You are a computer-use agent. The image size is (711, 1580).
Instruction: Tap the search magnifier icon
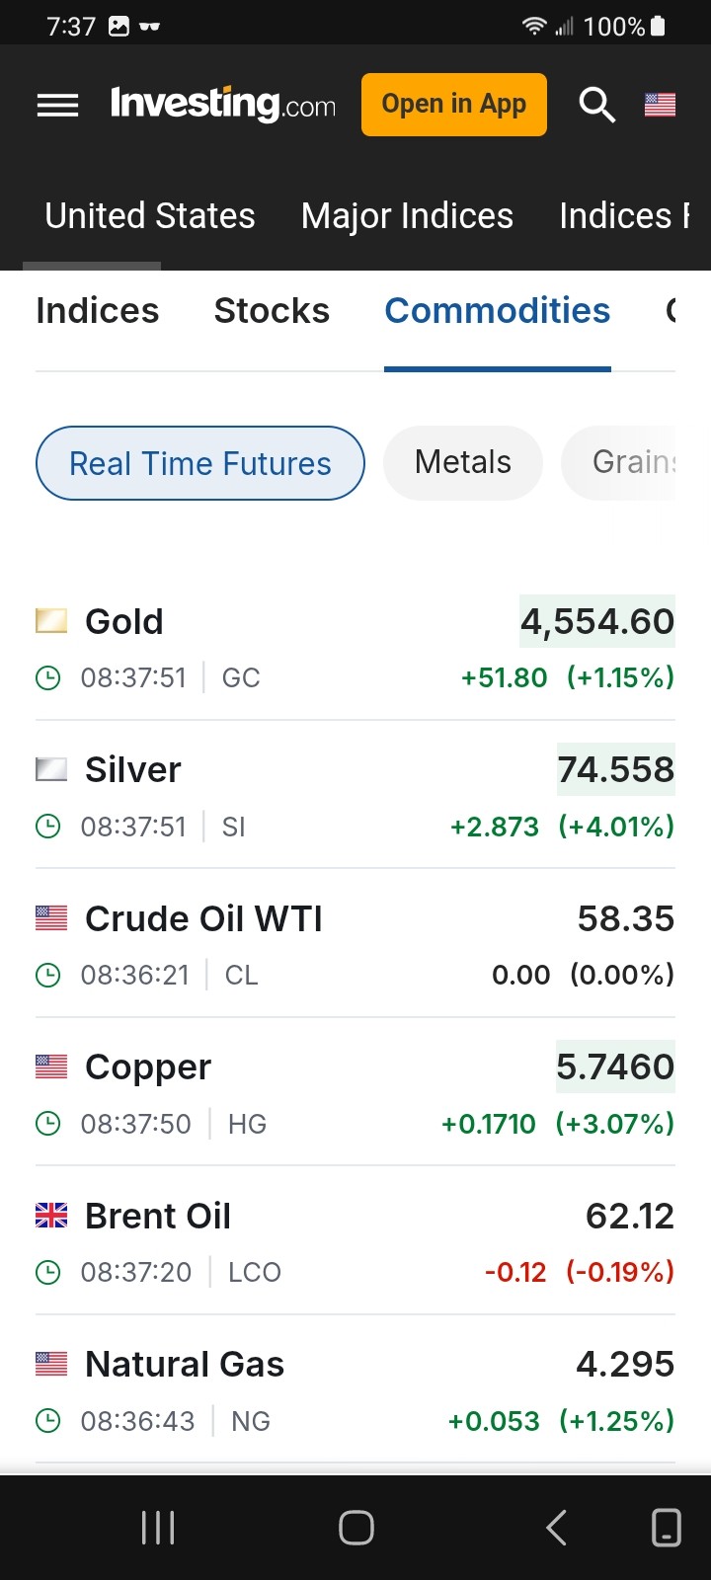point(596,104)
